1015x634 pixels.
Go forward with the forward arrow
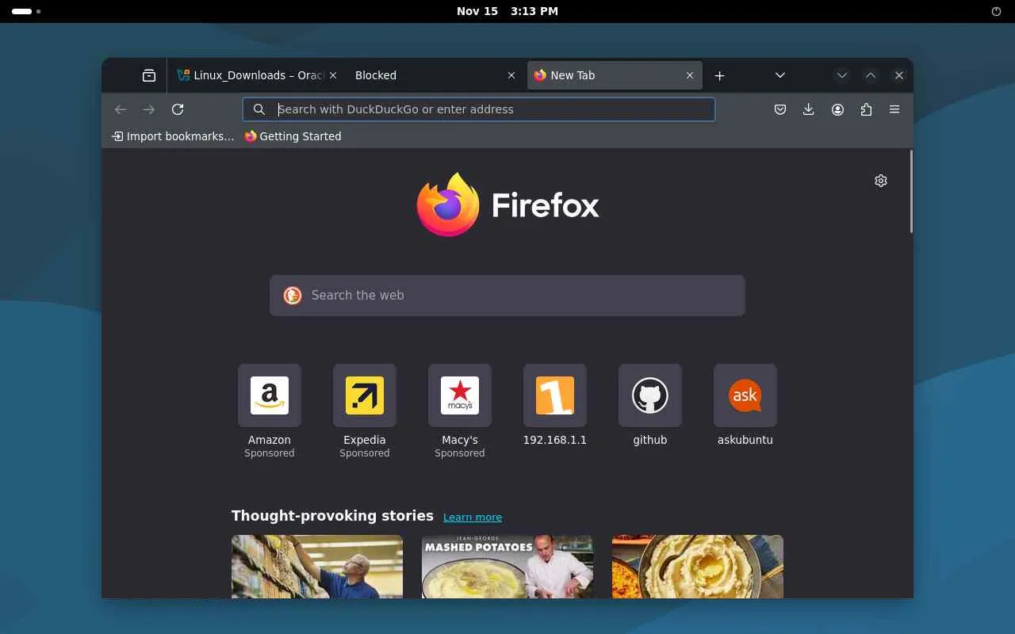149,109
